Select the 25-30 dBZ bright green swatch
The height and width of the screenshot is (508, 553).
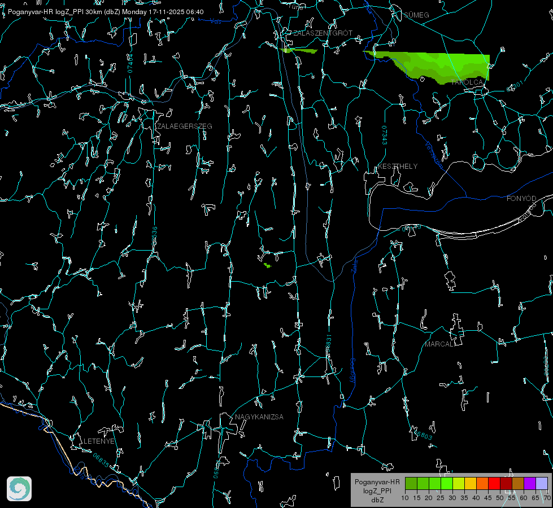(447, 483)
